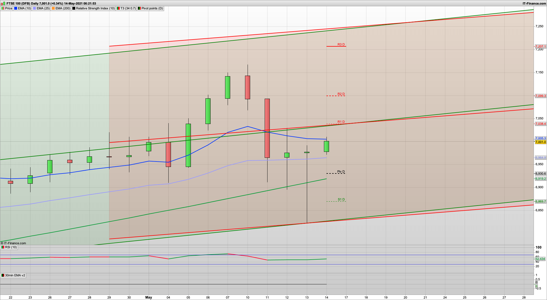
Task: Click the R1 D pivot resistance label
Action: (x=341, y=121)
